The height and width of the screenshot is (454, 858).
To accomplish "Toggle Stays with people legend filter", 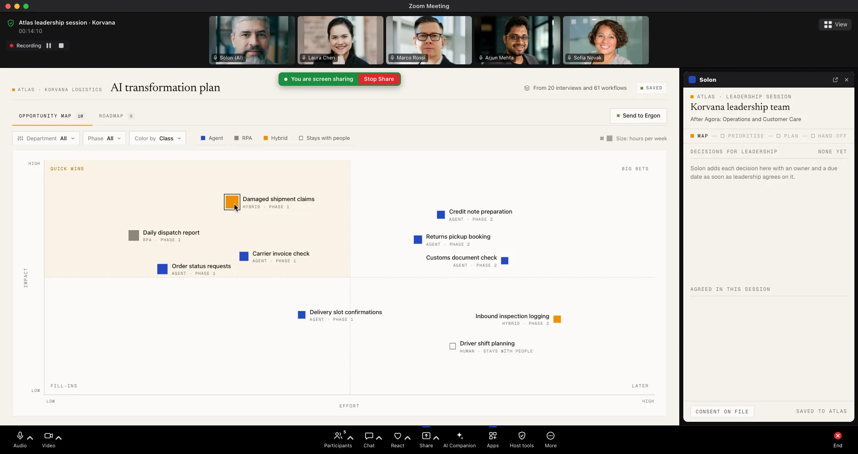I will tap(324, 138).
